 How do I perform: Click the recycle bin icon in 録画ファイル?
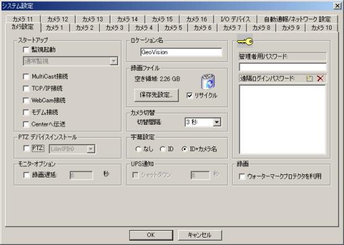208,81
